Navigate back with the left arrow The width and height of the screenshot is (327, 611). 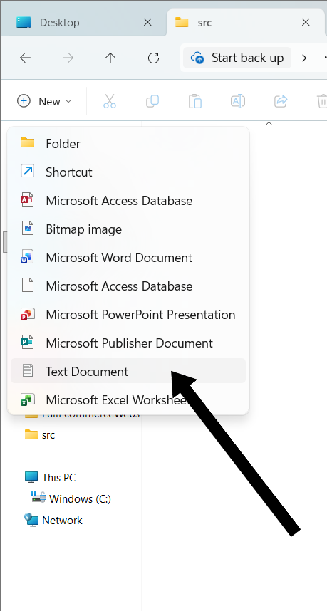tap(26, 58)
